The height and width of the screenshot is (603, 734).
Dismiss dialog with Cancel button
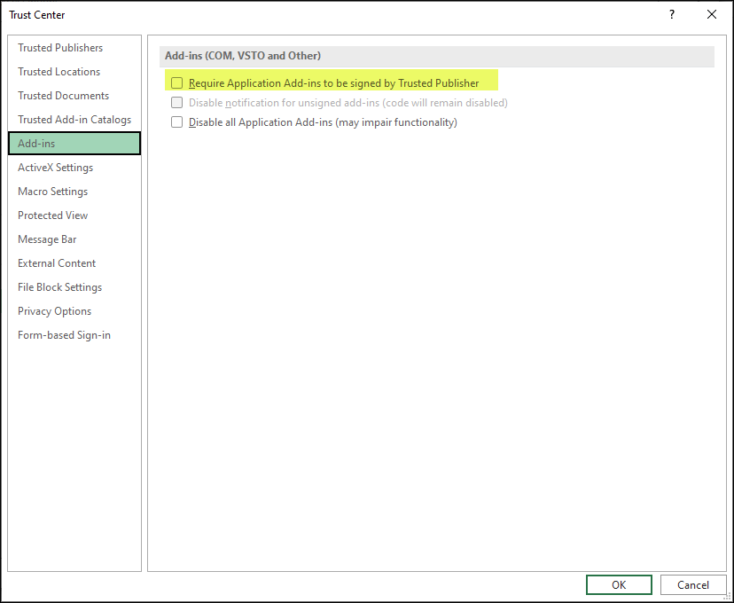point(693,584)
